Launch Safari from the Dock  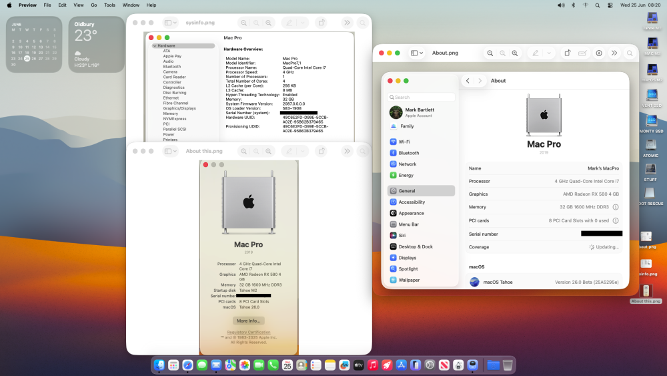187,365
